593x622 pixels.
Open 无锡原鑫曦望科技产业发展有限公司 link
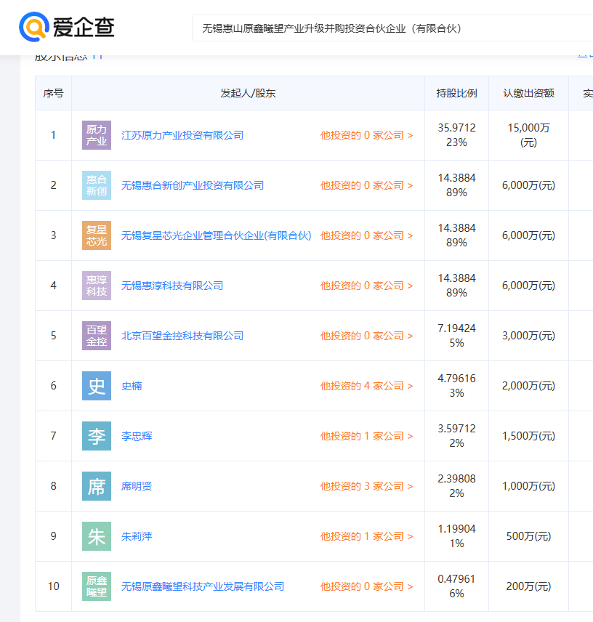203,586
